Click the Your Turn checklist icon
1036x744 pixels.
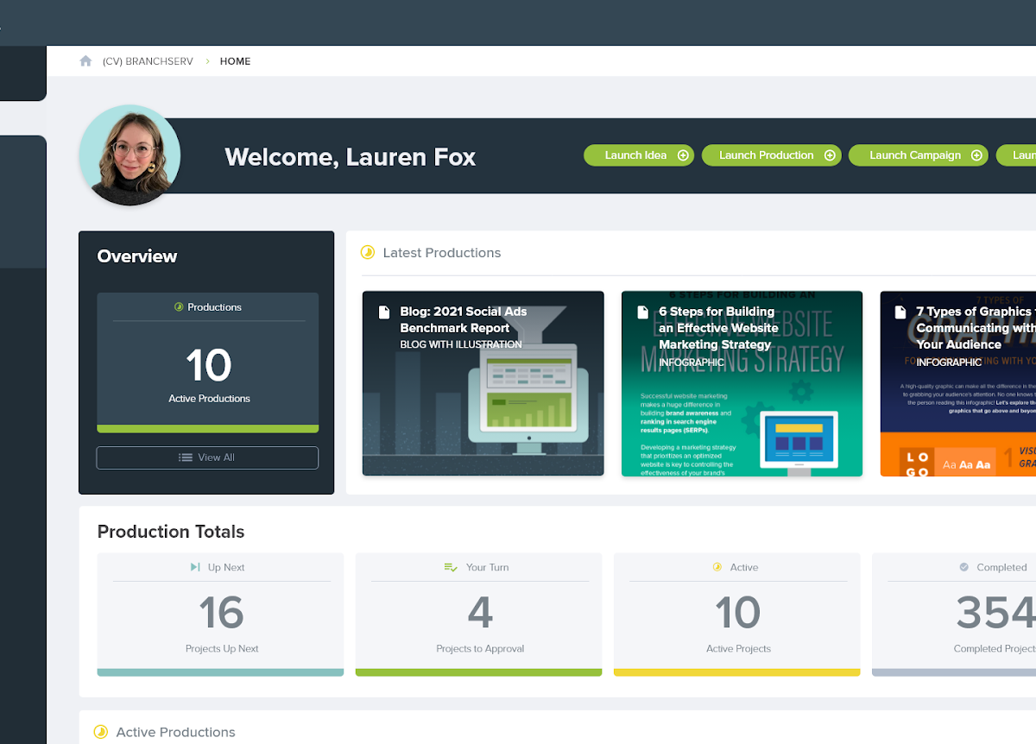(451, 567)
